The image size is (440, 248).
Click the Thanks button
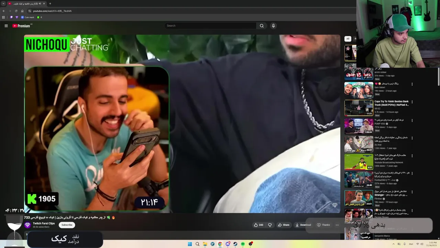point(323,225)
